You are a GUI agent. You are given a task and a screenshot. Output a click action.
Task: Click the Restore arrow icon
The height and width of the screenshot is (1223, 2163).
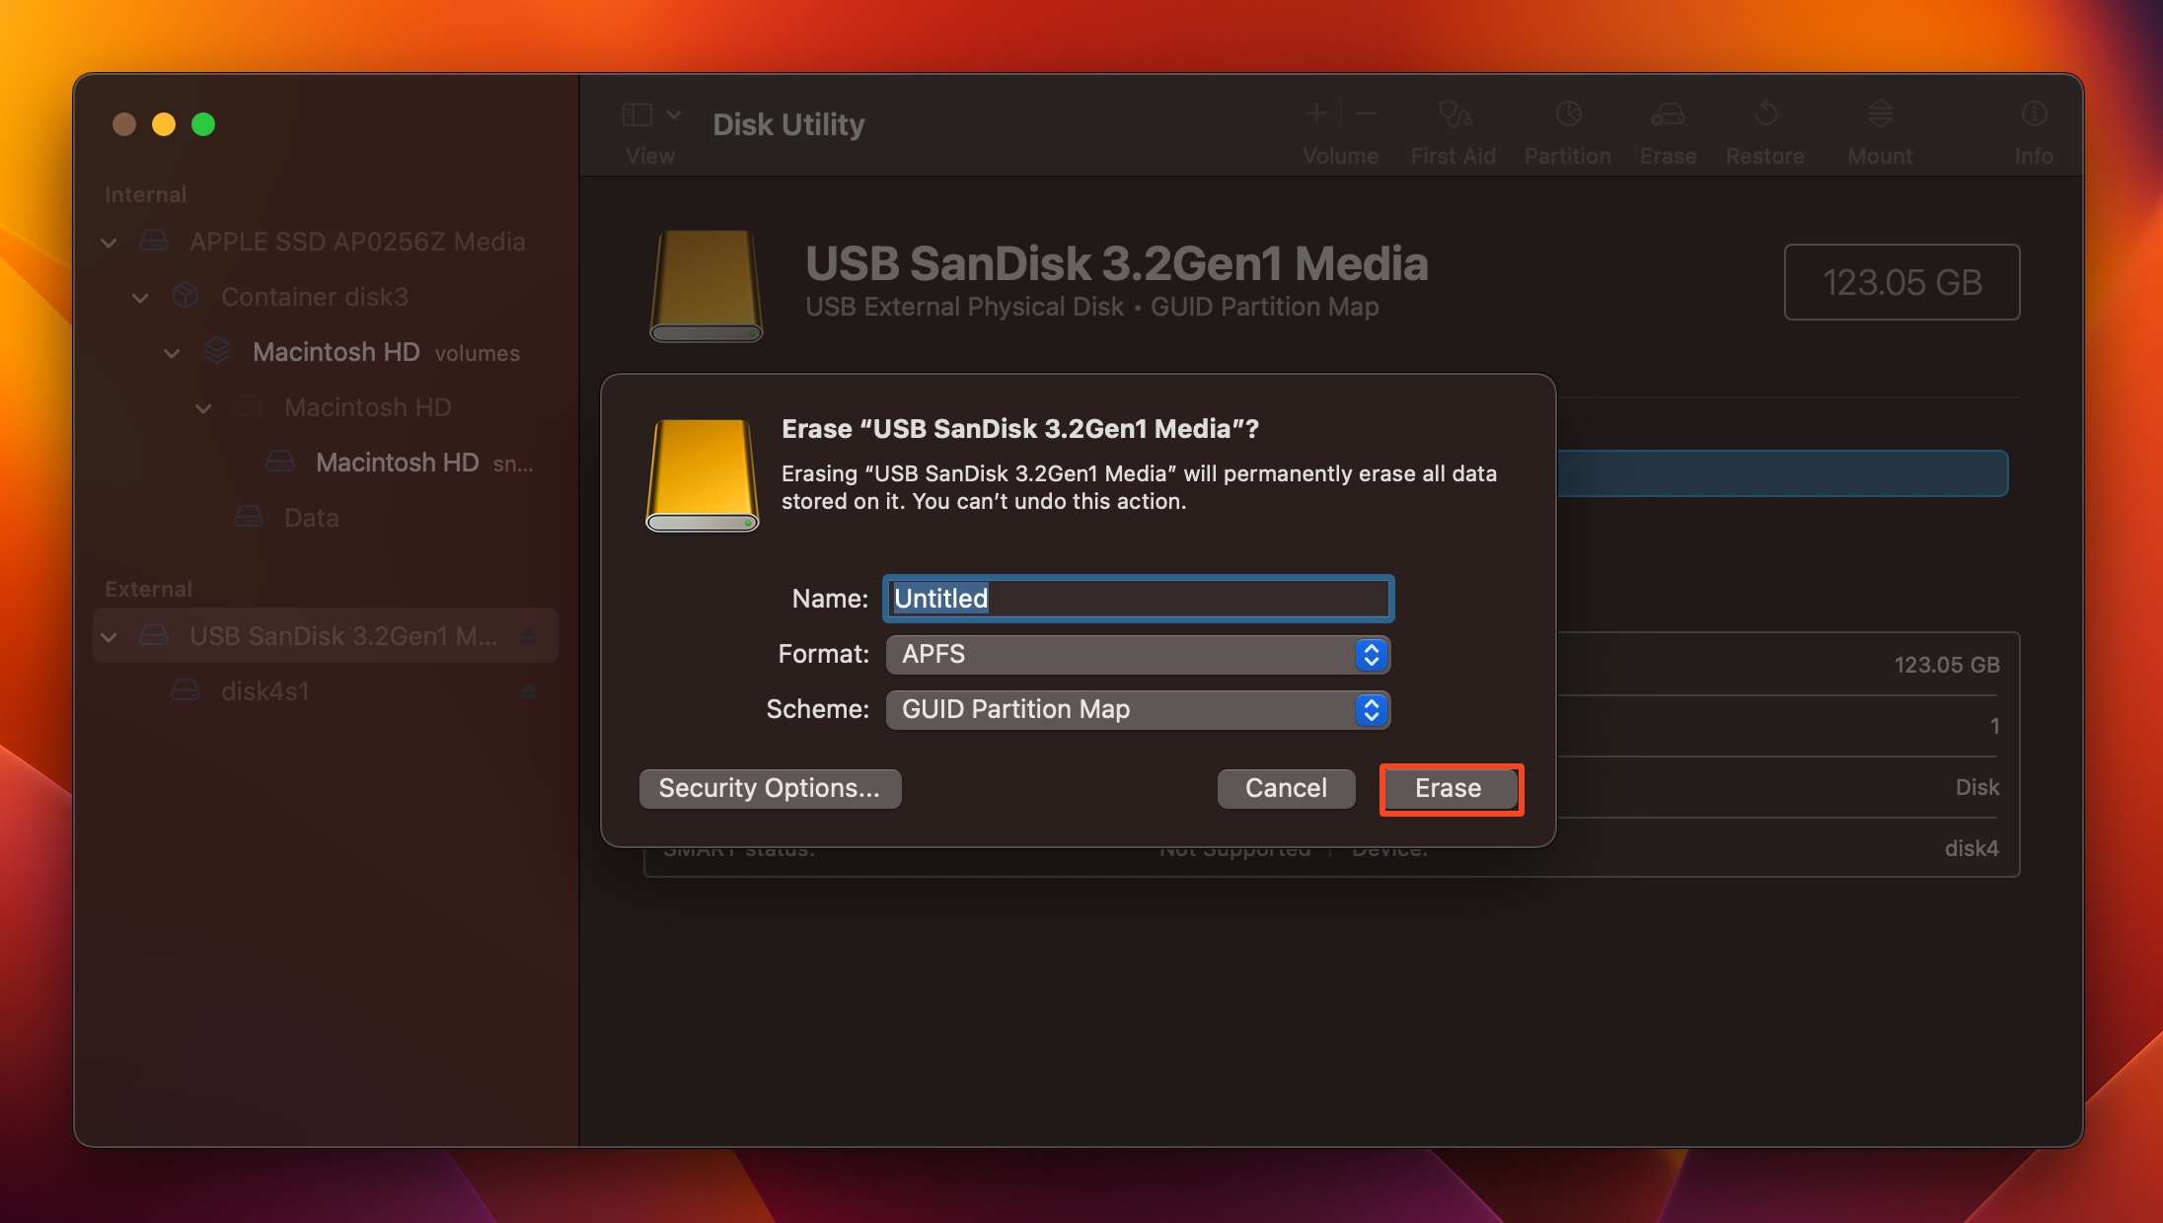pos(1765,114)
